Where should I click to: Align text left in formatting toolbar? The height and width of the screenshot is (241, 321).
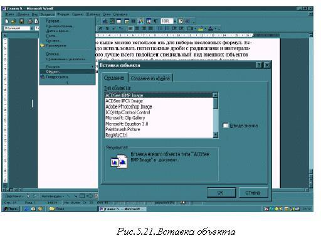(130, 28)
